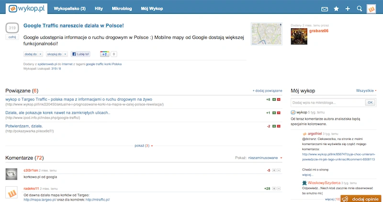Open user profile avatar in header
This screenshot has height=202, width=383.
click(372, 9)
